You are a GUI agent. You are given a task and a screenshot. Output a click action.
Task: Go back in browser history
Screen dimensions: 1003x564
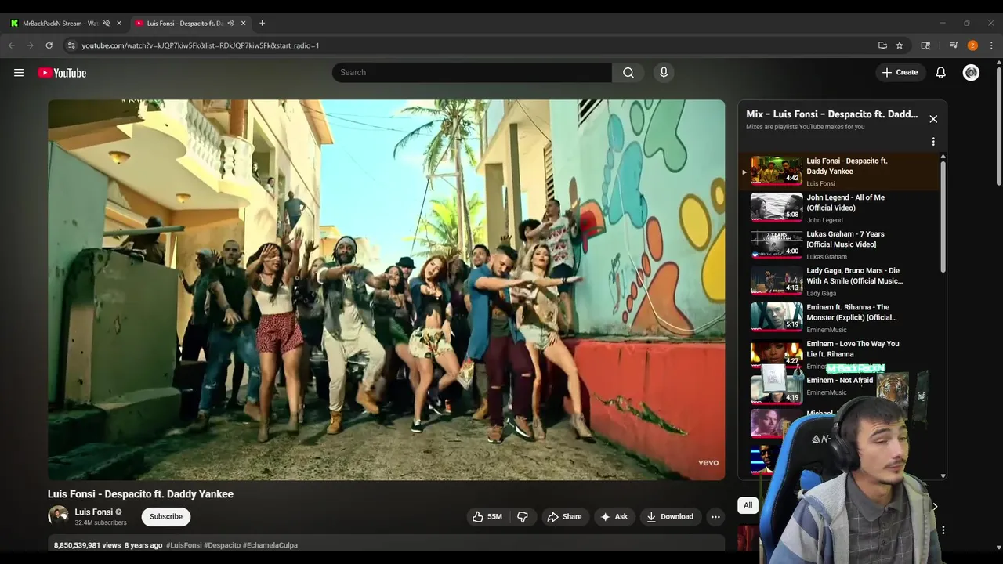point(11,45)
